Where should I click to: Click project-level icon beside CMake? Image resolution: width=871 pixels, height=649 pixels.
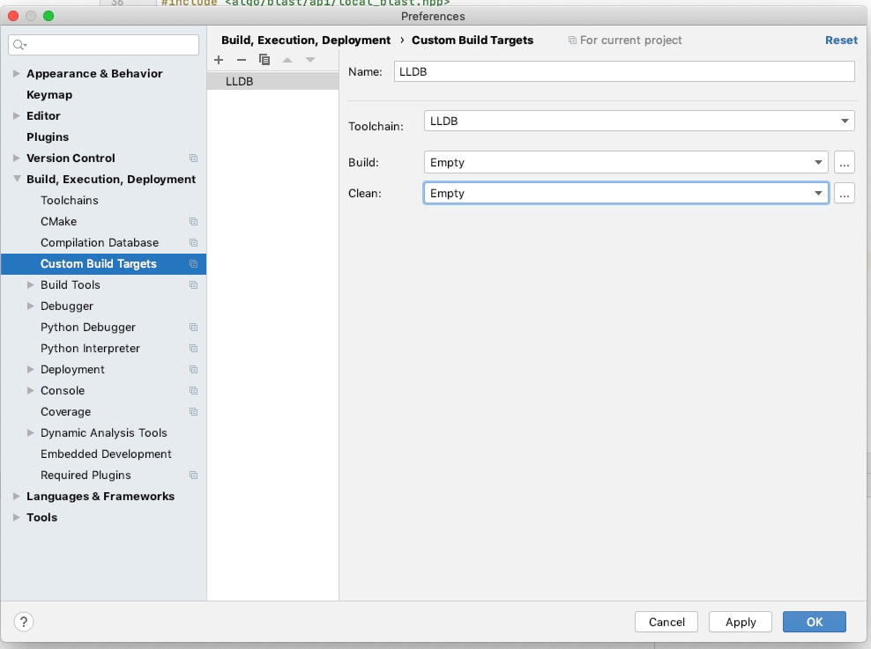point(193,221)
